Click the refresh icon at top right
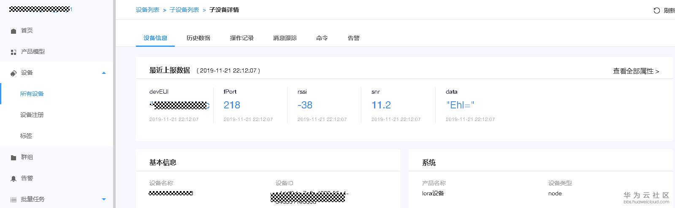The width and height of the screenshot is (675, 208). 656,11
